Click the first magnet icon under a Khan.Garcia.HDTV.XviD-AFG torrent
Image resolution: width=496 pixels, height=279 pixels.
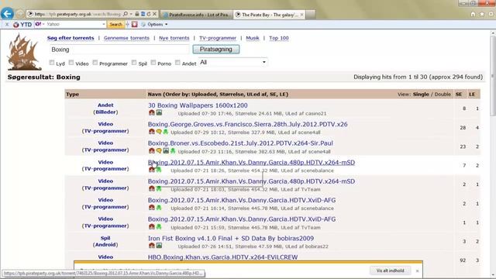[x=152, y=208]
